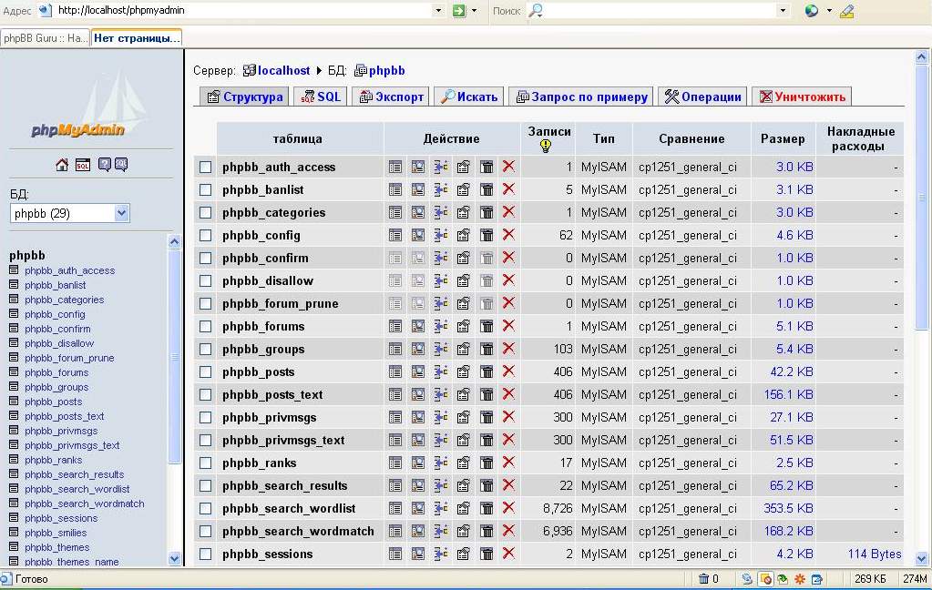Open the Properties icon for phpbb_disallow

tap(464, 280)
